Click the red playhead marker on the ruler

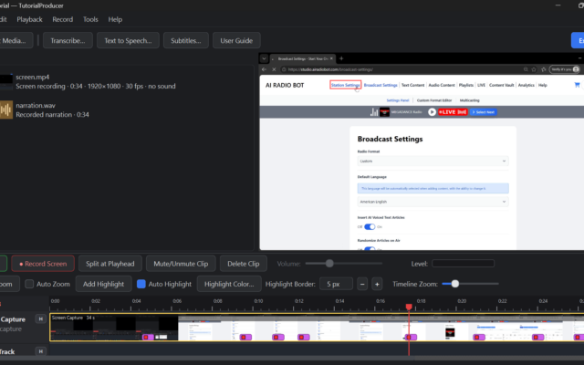pyautogui.click(x=409, y=307)
